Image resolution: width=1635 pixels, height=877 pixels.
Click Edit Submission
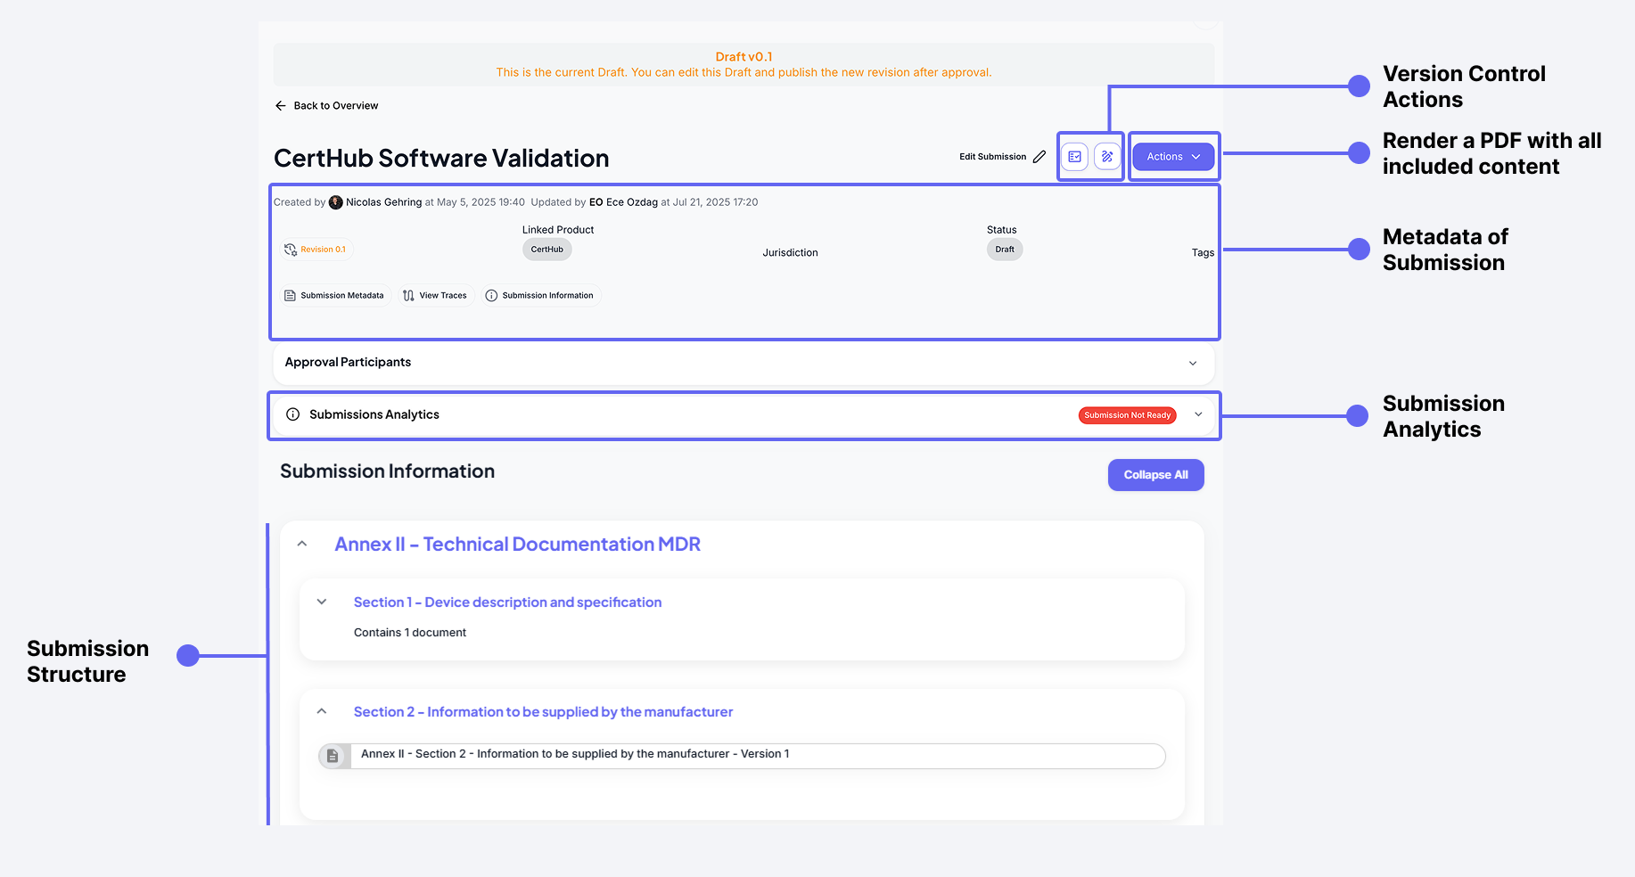[x=992, y=156]
